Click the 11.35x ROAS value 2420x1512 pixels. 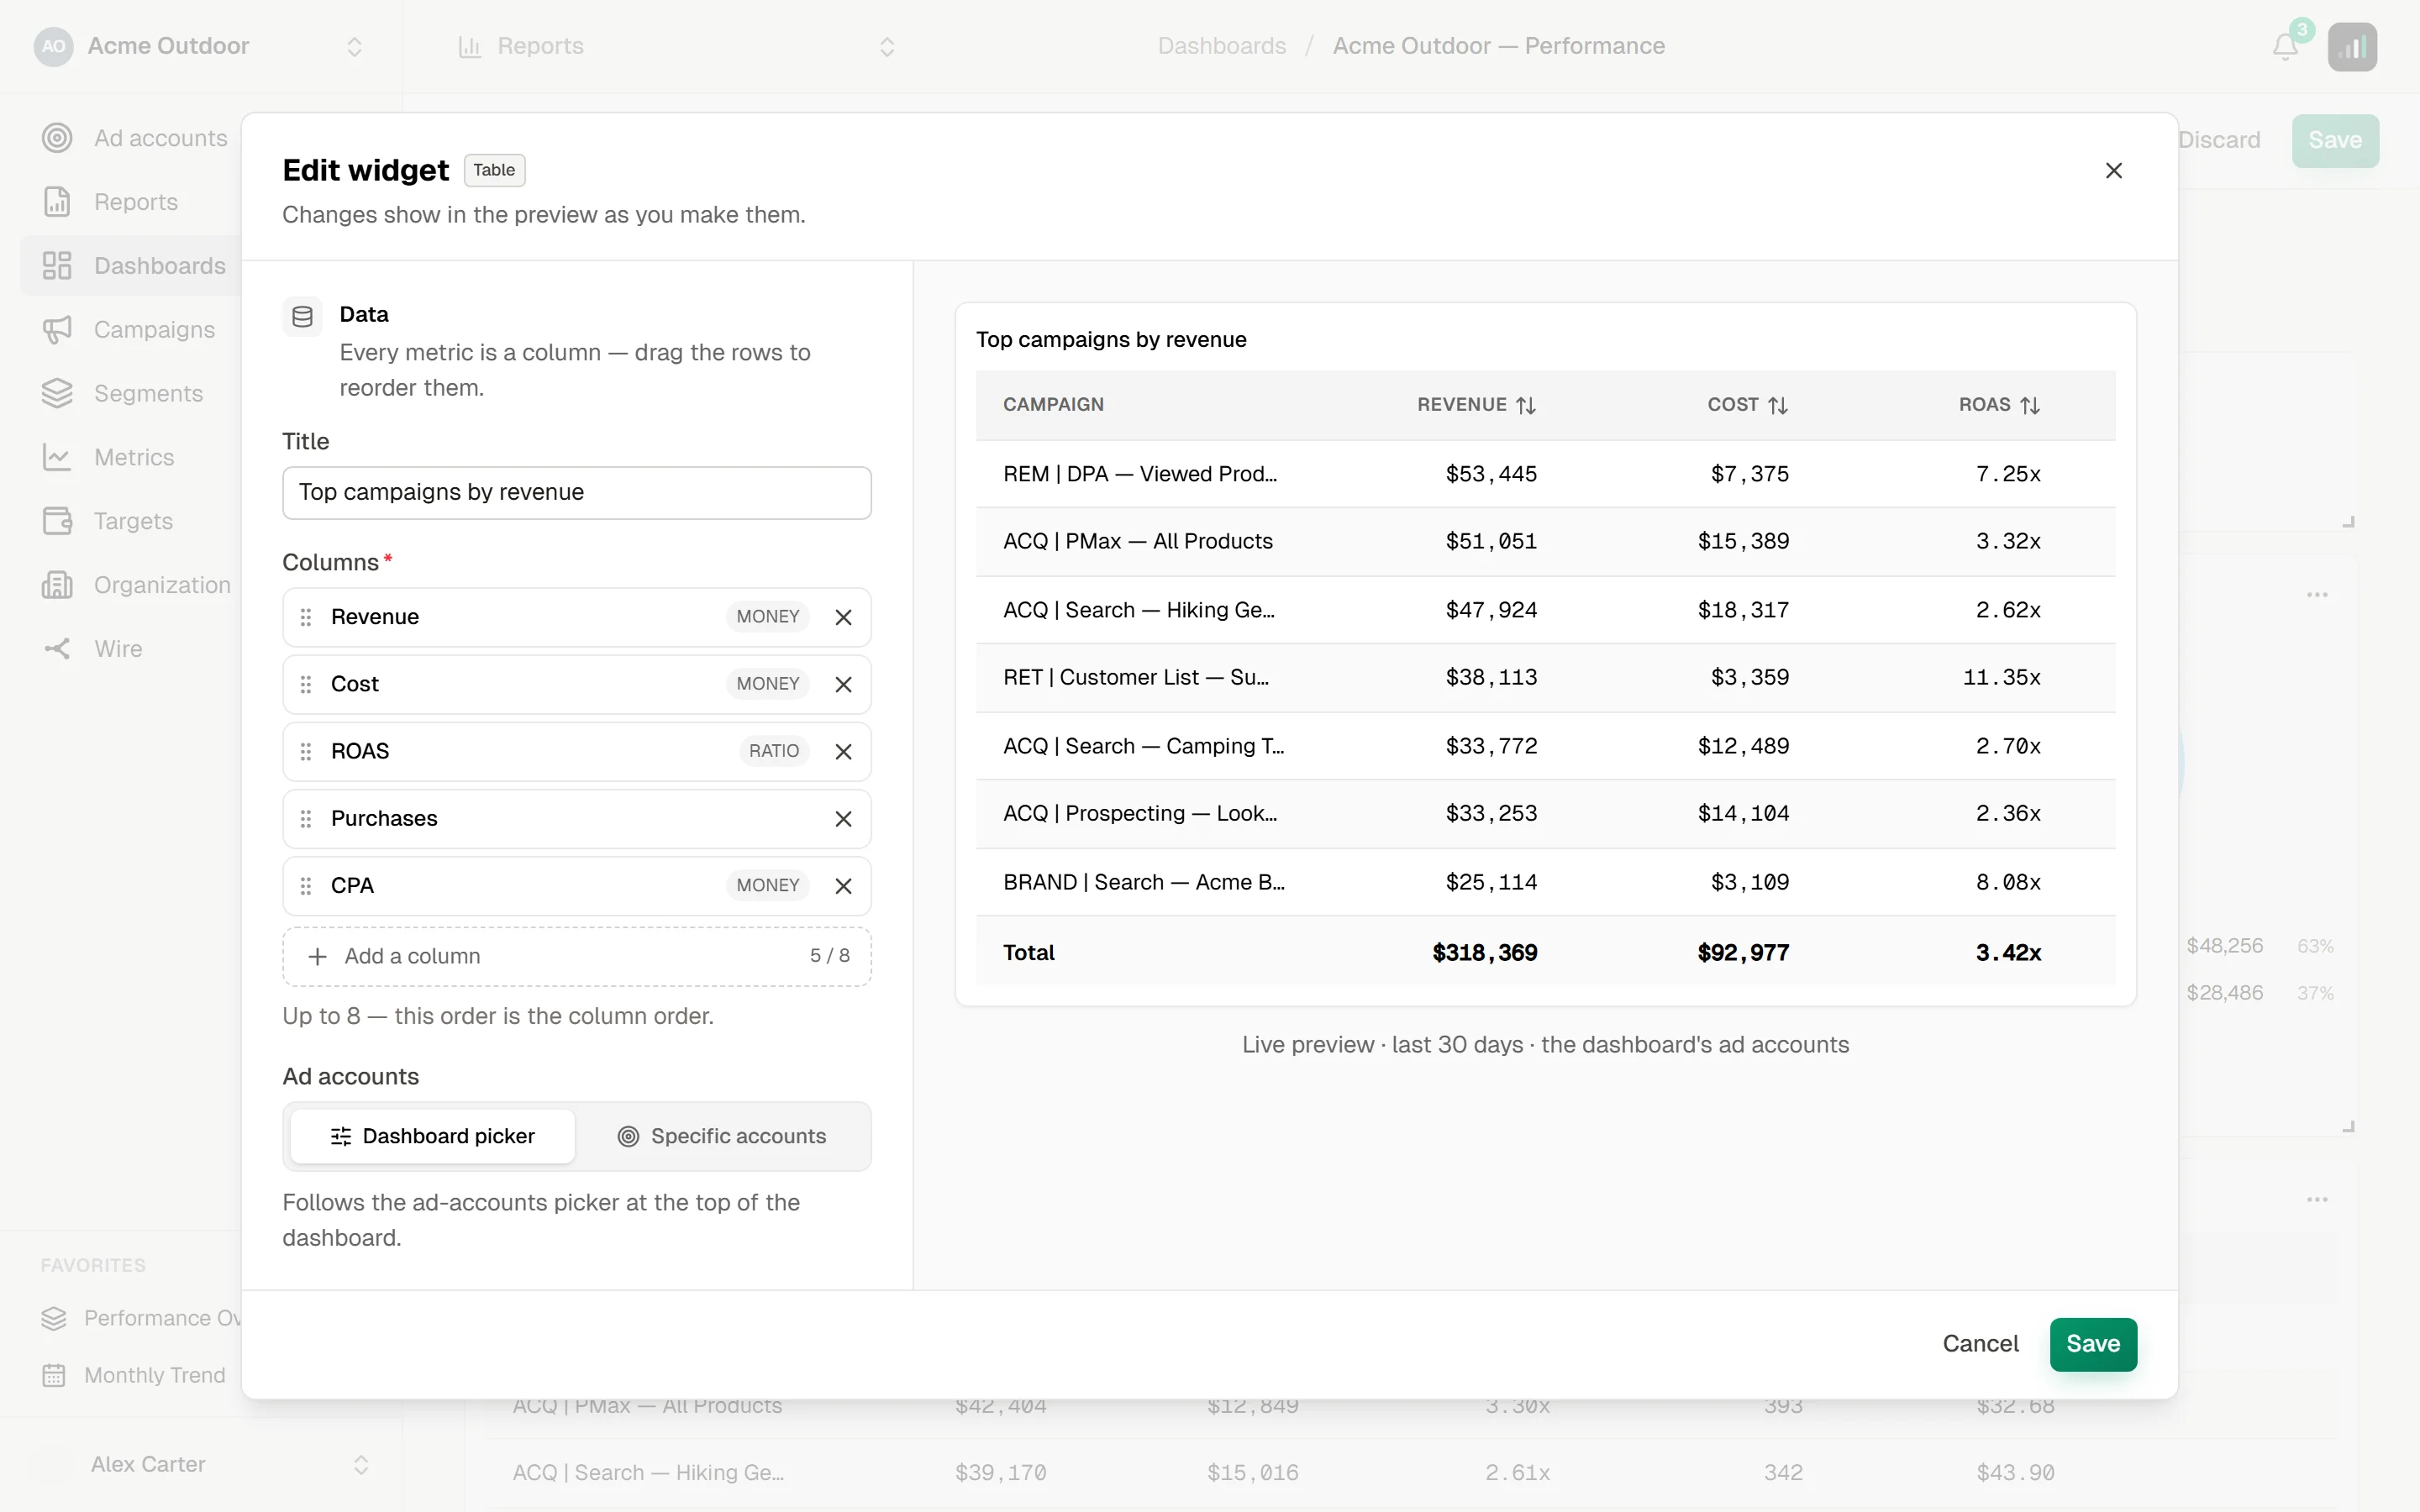pos(2001,678)
